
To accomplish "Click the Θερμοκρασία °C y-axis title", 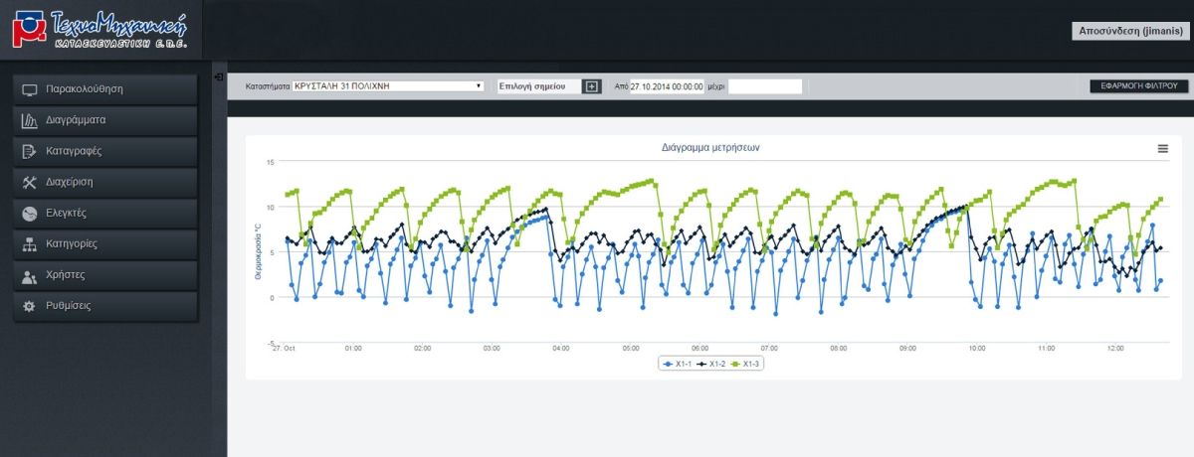I will click(259, 250).
